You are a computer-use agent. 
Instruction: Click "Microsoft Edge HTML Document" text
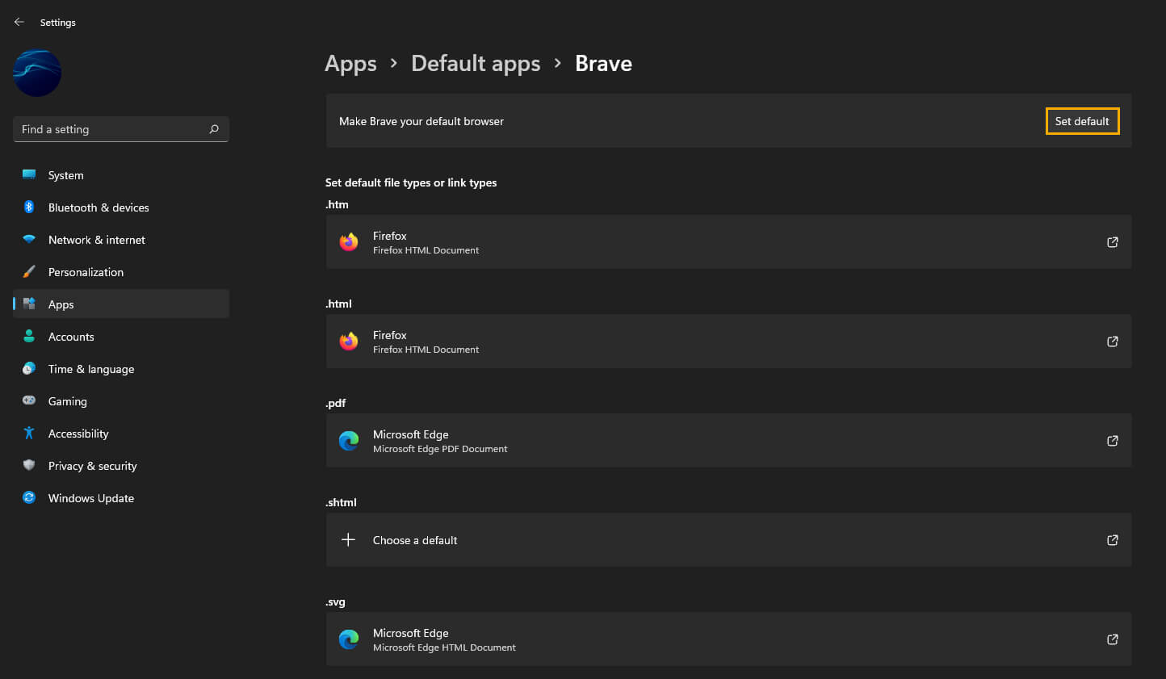444,648
